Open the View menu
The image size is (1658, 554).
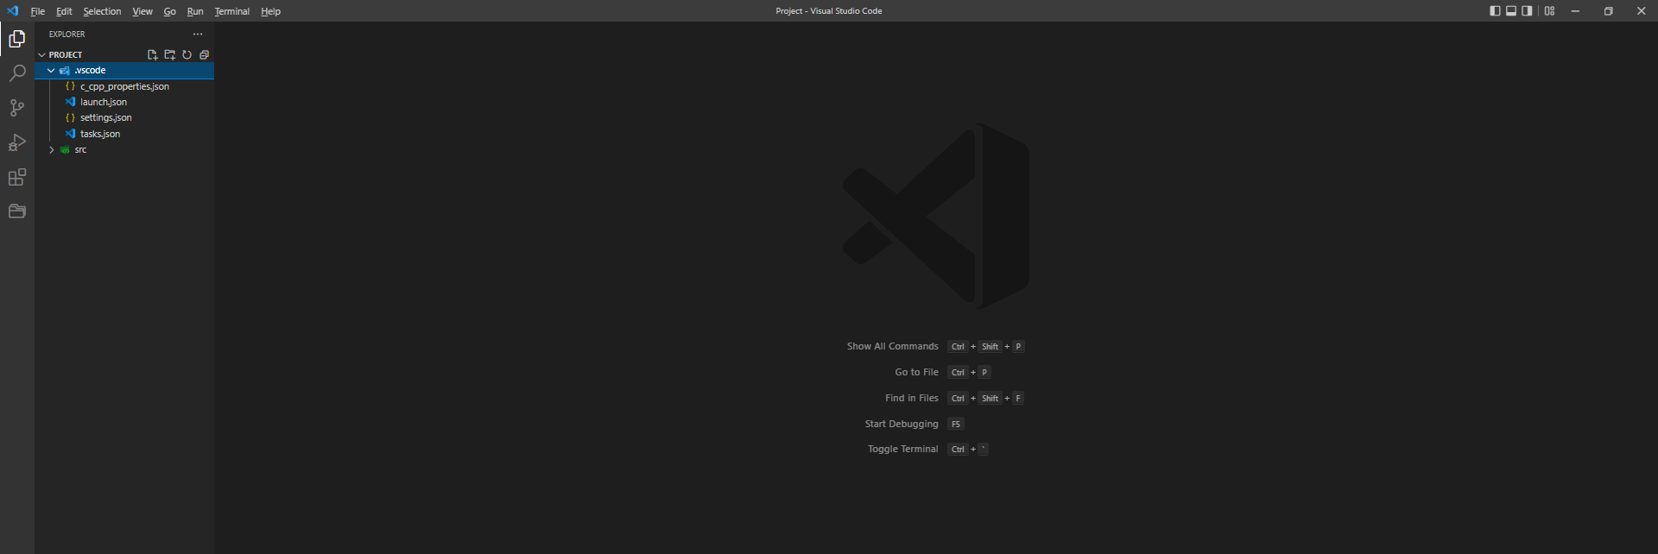click(x=142, y=11)
